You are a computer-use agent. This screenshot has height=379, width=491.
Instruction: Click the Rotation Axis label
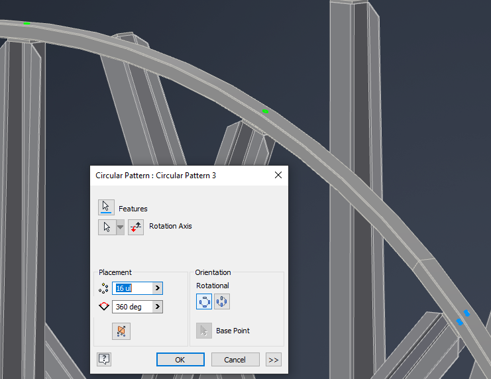170,226
